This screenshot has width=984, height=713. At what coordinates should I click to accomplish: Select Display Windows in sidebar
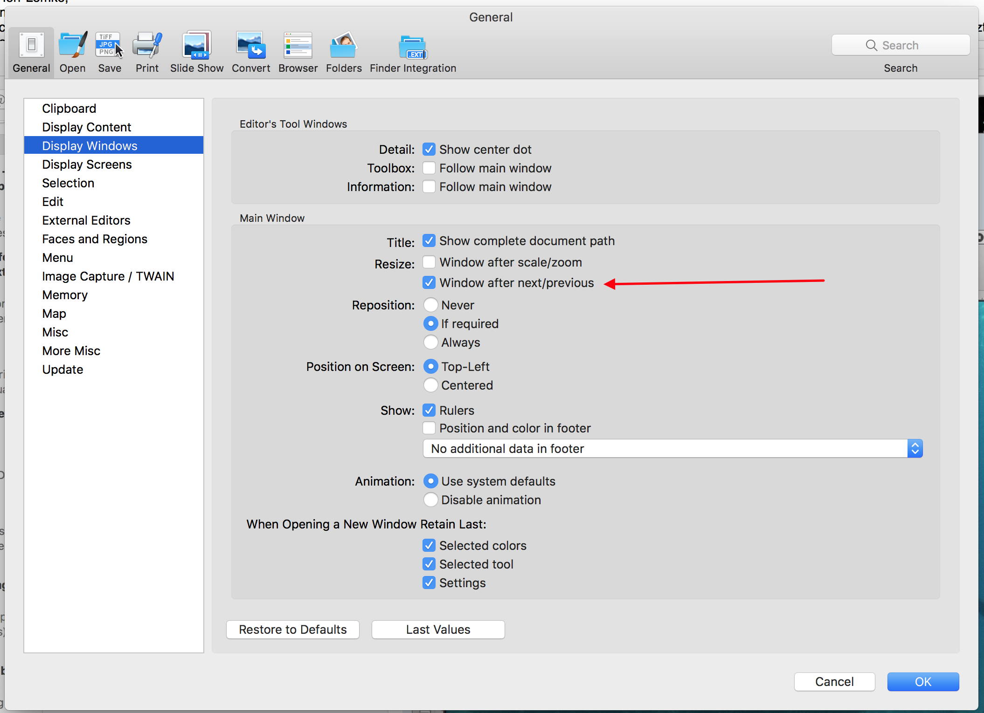coord(114,145)
